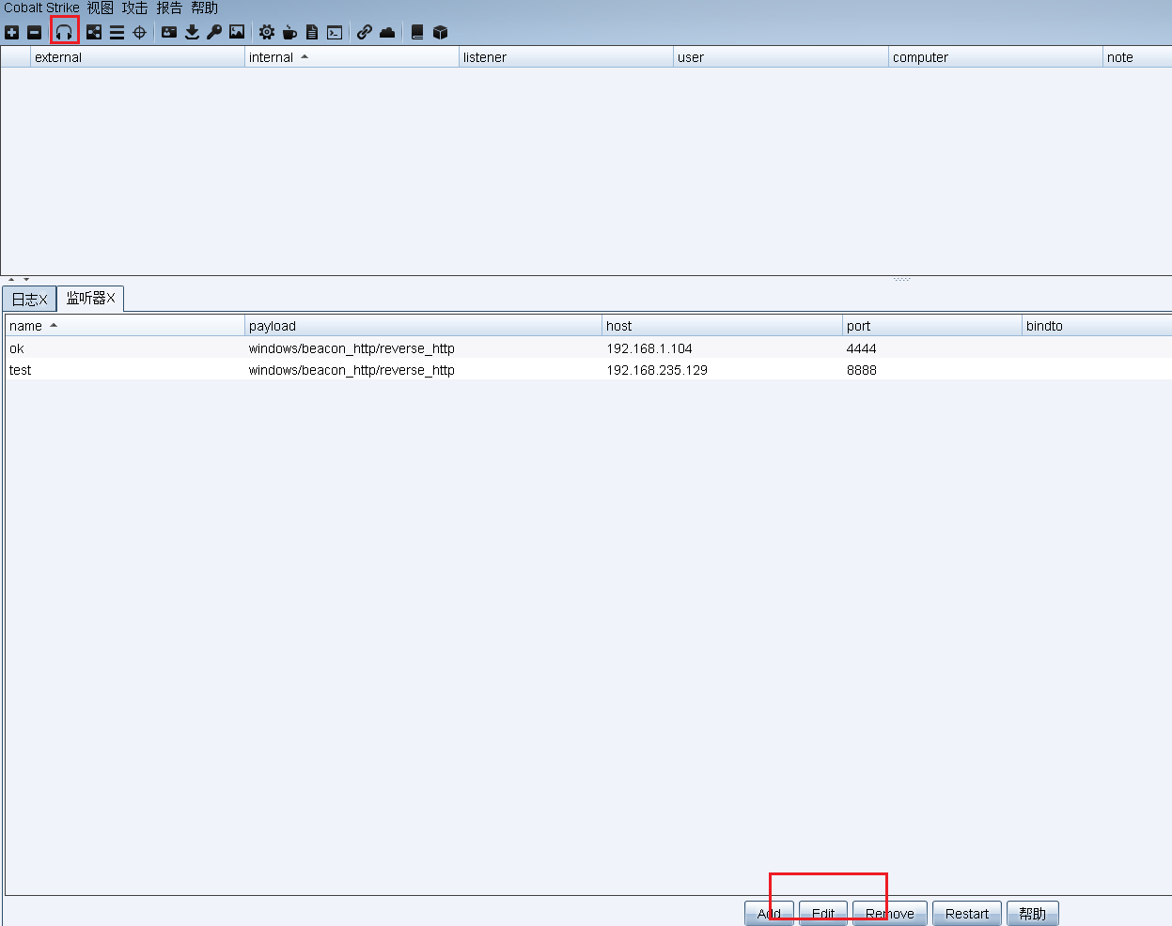
Task: Collapse the pane with up arrow on divider
Action: (11, 279)
